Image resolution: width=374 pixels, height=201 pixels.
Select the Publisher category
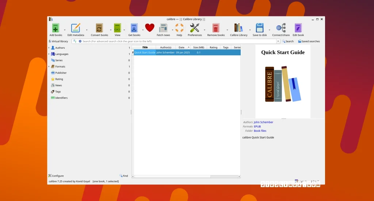(x=61, y=72)
